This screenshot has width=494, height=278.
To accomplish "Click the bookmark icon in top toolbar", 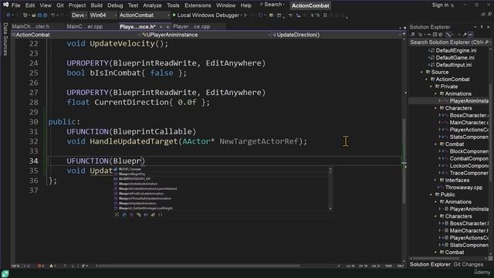I will (x=325, y=15).
